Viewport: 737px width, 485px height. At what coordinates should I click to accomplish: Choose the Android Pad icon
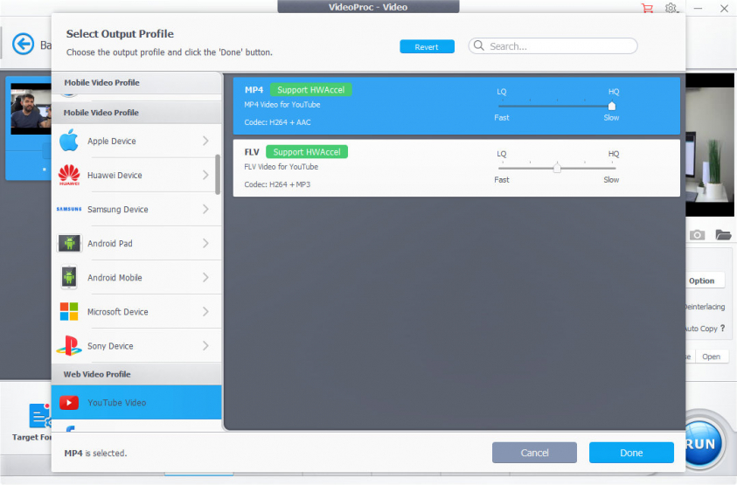coord(69,244)
